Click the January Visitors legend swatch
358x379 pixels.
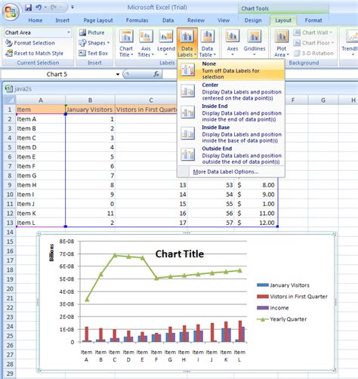click(263, 285)
